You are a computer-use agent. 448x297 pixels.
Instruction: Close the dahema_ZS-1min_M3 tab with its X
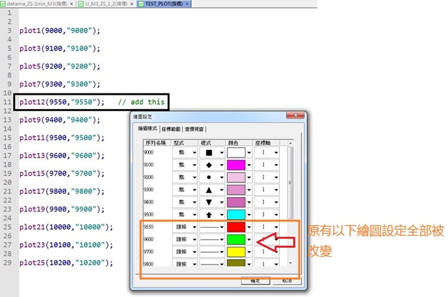point(71,4)
